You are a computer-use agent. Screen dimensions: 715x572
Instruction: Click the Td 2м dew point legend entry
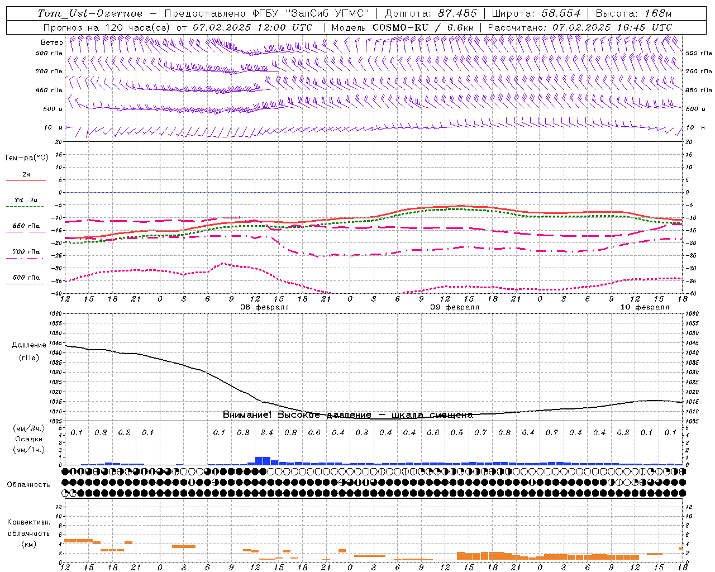click(26, 200)
